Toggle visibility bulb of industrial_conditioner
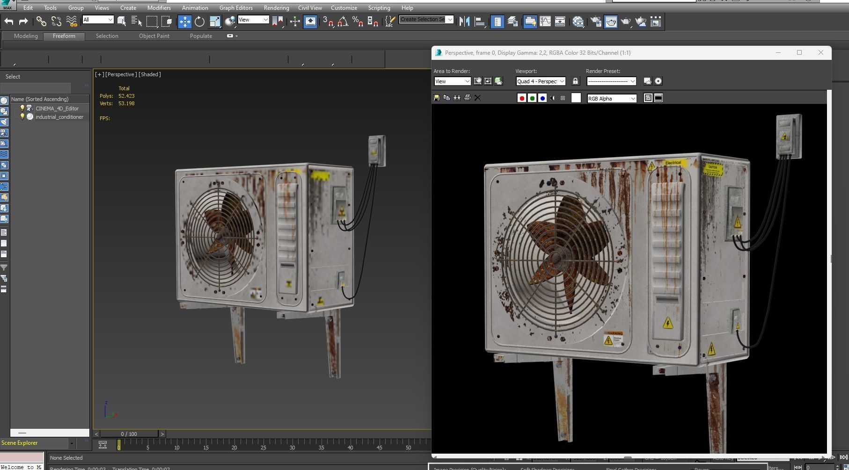 point(22,116)
